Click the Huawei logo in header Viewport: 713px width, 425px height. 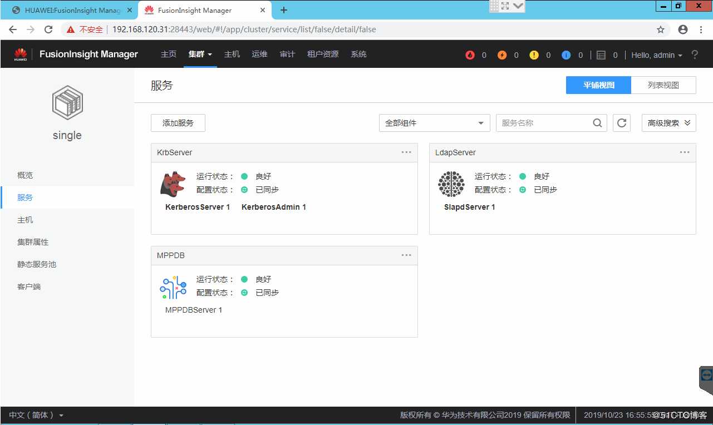coord(21,54)
